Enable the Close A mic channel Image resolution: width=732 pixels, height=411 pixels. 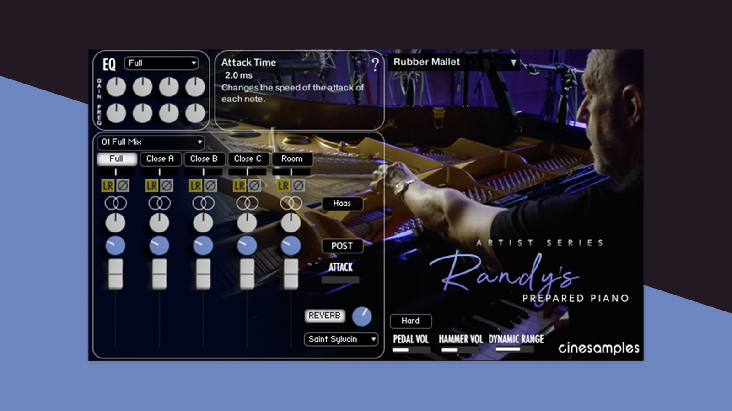160,158
